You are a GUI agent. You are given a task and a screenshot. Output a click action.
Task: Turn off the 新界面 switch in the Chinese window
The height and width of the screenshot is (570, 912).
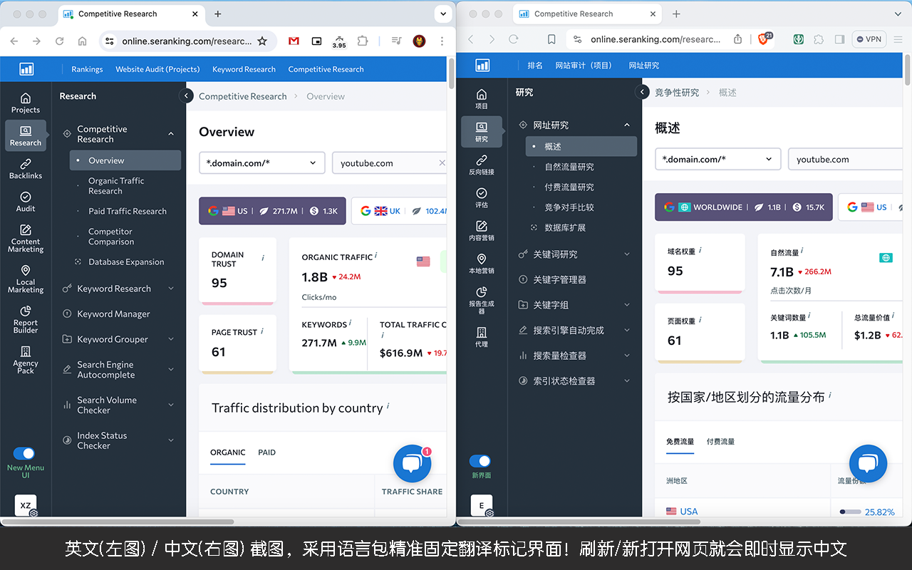tap(480, 461)
